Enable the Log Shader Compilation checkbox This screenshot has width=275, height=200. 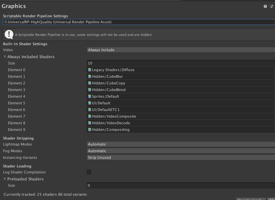pos(89,172)
